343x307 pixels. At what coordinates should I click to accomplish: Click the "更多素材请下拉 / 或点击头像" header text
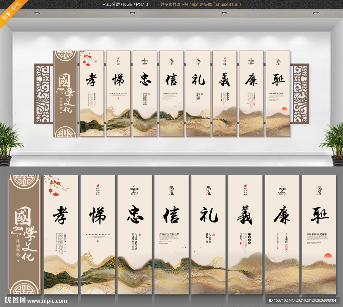186,4
